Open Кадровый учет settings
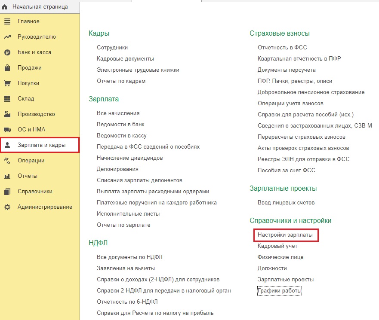Viewport: 379px width, 320px height. [277, 246]
